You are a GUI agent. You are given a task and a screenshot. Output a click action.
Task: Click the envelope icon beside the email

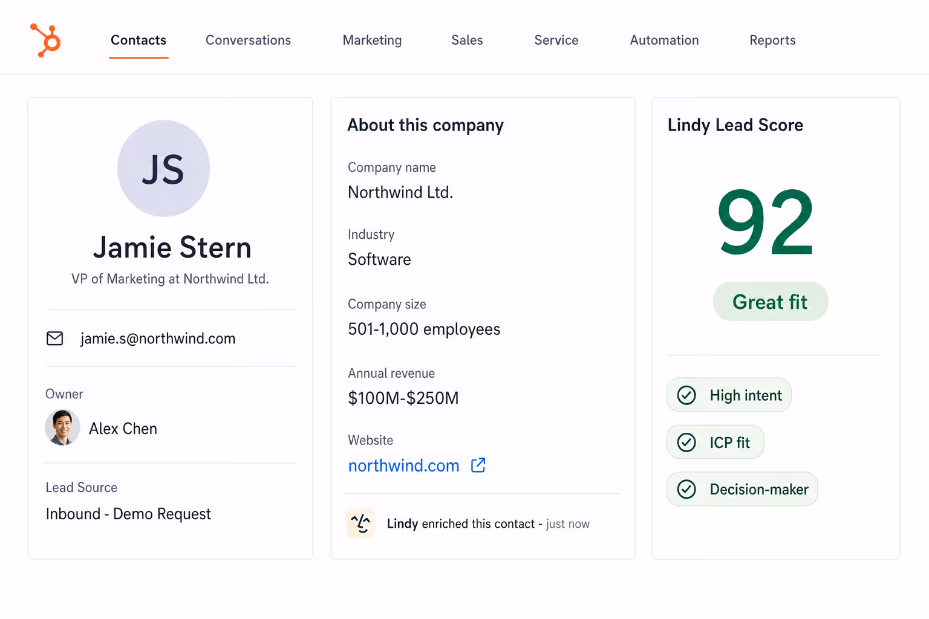(x=55, y=339)
